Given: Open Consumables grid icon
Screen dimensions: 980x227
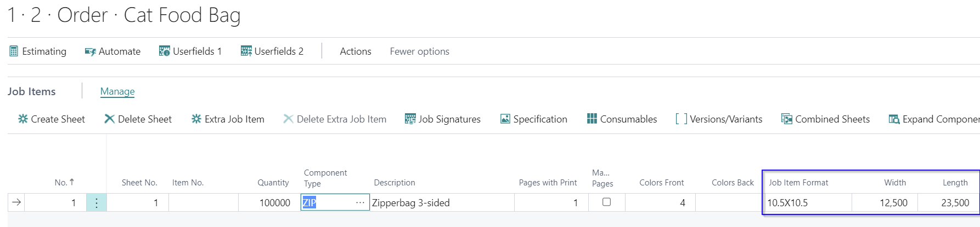Looking at the screenshot, I should [592, 119].
